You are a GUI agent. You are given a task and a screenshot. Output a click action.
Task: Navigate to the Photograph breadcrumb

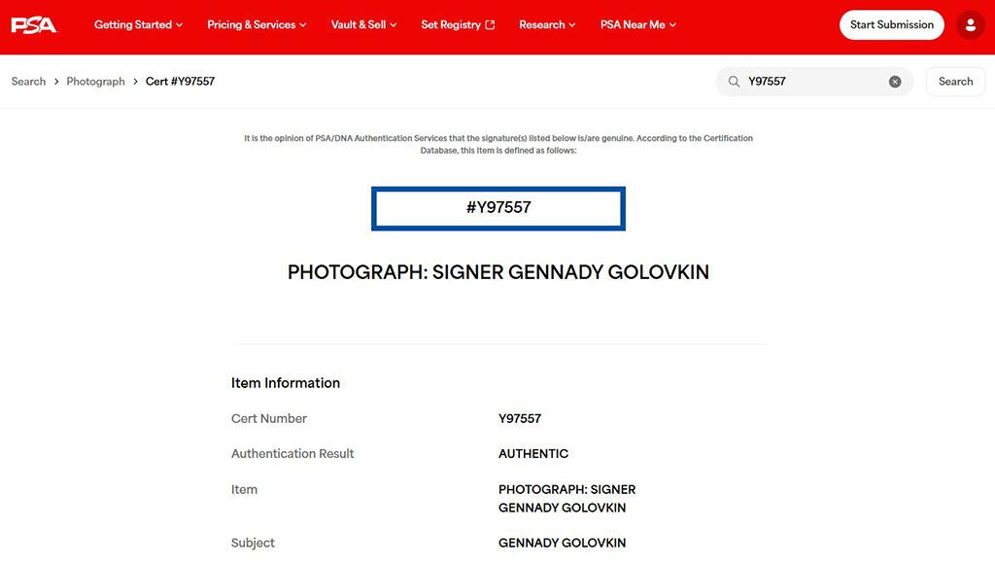(95, 82)
